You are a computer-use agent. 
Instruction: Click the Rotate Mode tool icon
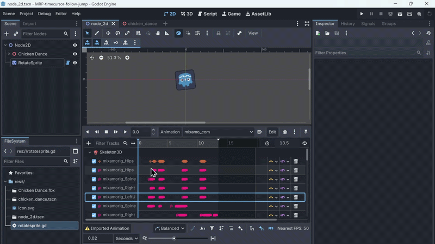117,33
